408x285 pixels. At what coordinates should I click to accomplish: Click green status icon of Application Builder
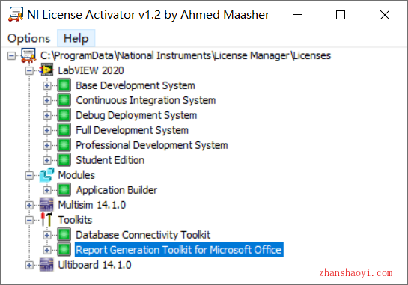point(64,190)
